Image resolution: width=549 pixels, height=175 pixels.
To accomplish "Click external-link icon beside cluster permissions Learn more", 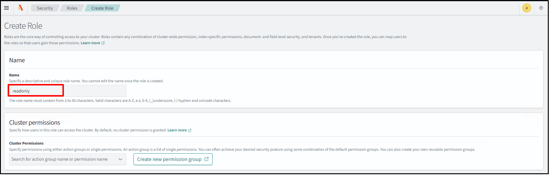I will point(190,131).
